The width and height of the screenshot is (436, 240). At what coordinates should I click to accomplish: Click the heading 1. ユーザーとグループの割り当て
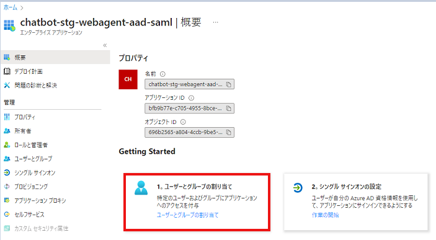(194, 187)
